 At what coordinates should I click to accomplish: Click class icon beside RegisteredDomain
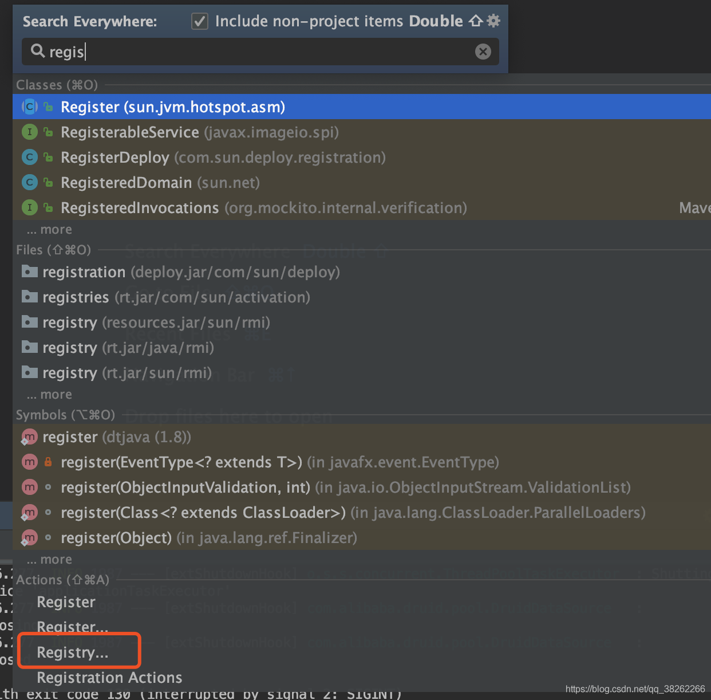coord(29,182)
